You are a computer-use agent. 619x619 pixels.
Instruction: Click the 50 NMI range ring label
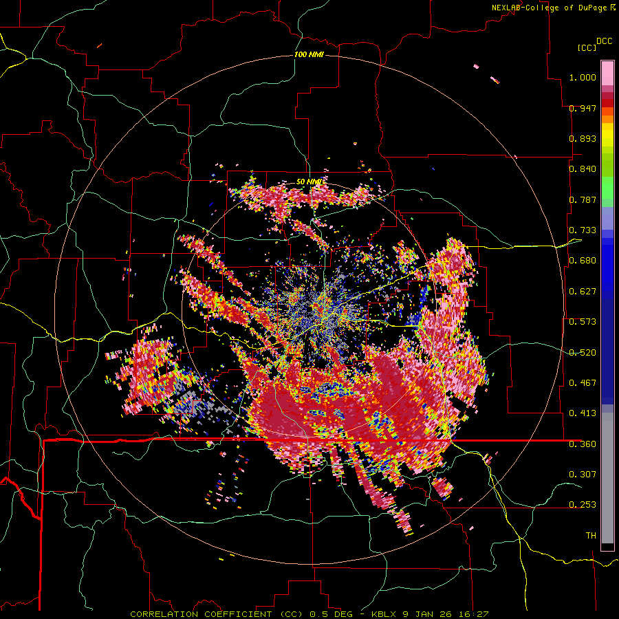[x=309, y=182]
